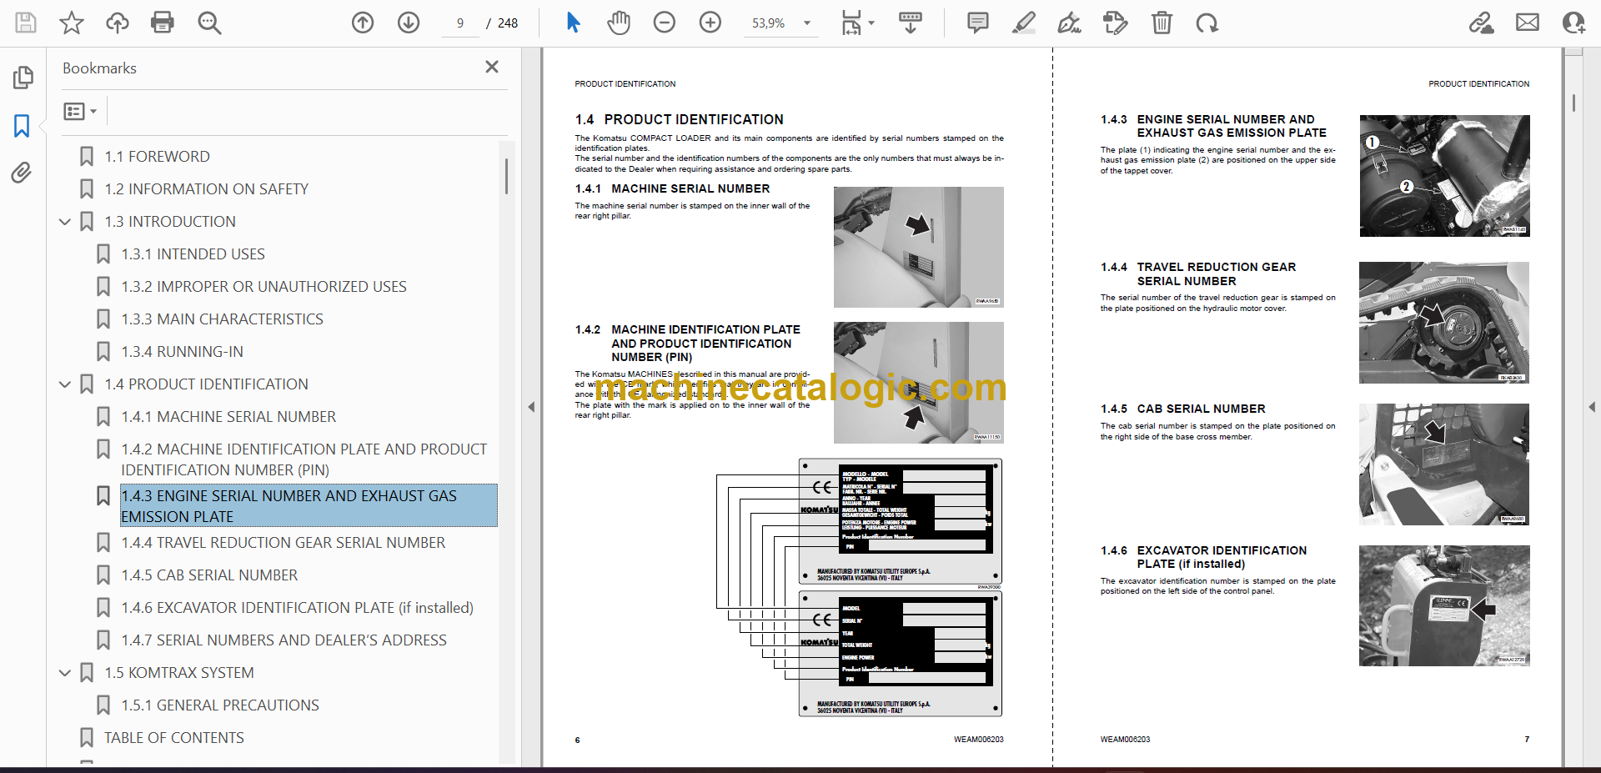The width and height of the screenshot is (1601, 773).
Task: Click the cab serial number photo
Action: point(1444,464)
